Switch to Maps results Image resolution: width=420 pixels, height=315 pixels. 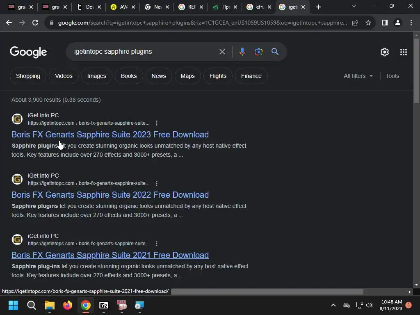187,76
